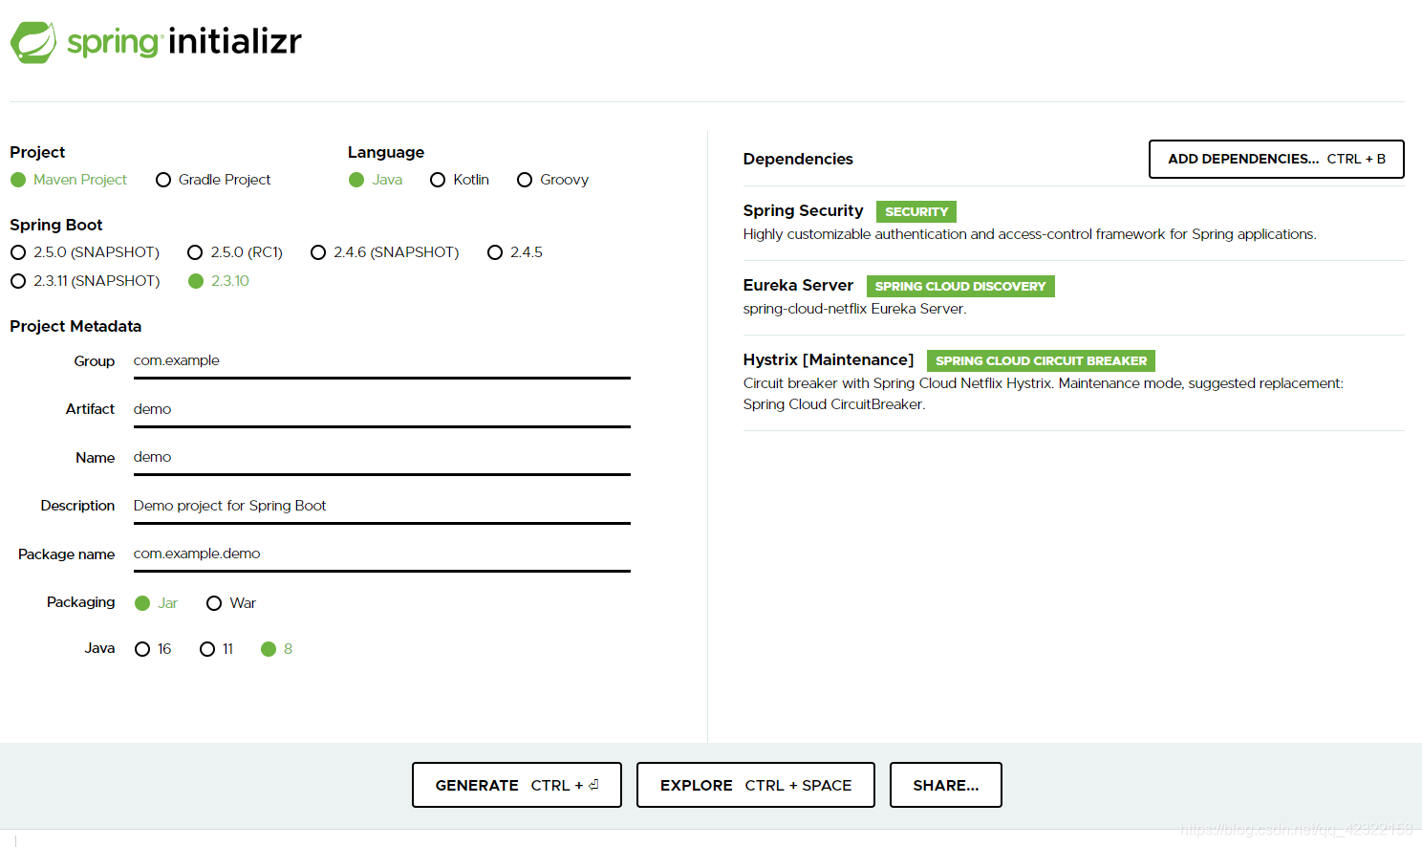Click the Spring Boot section heading
The image size is (1422, 847).
pos(56,225)
